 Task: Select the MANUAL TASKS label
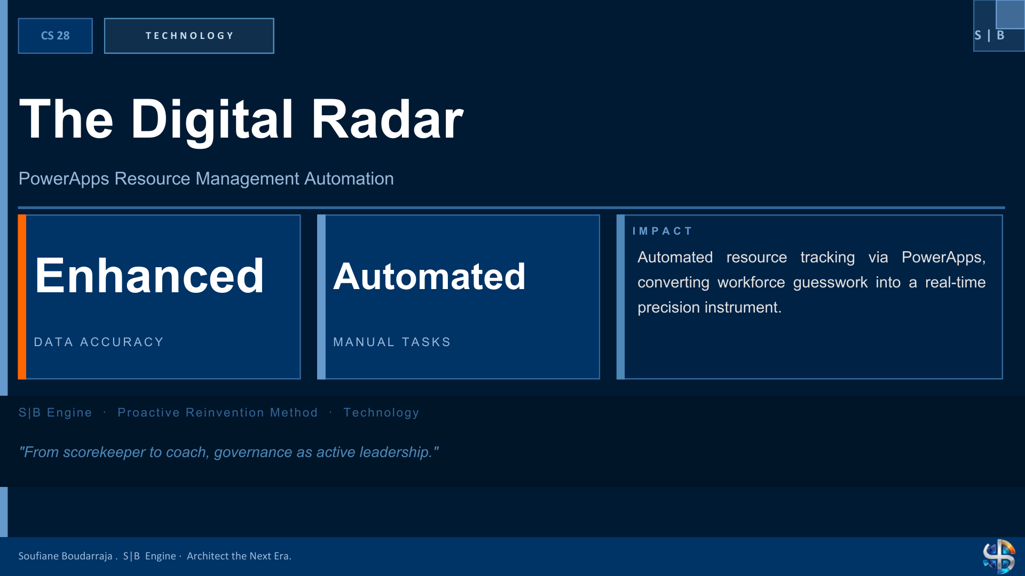(x=392, y=342)
